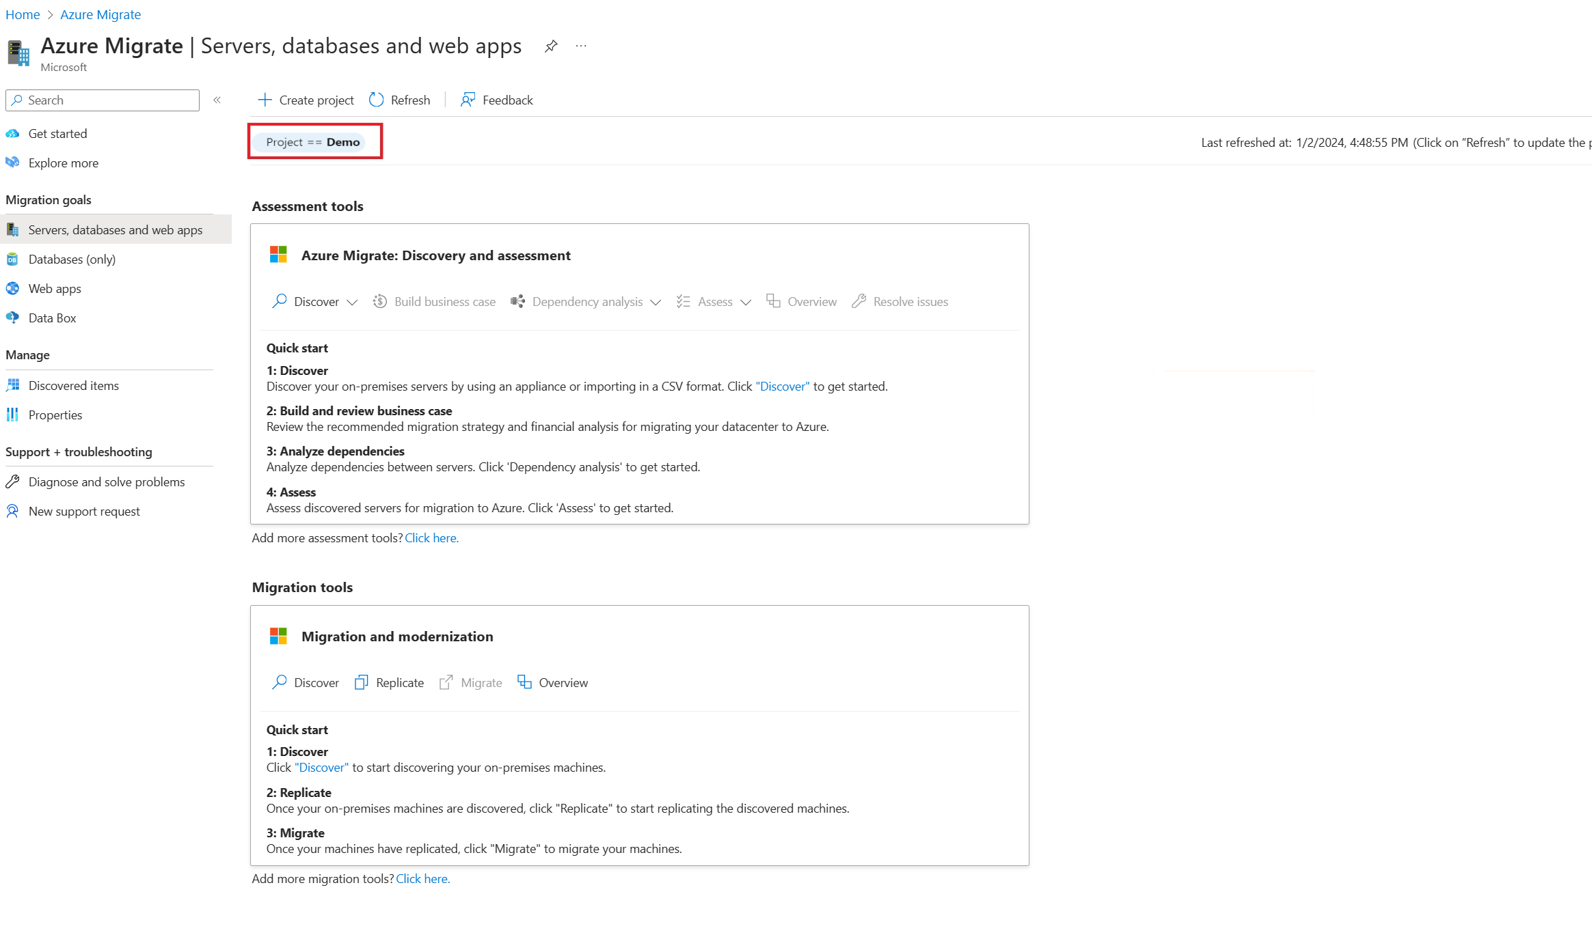
Task: Select Databases (only) from sidebar
Action: [x=72, y=259]
